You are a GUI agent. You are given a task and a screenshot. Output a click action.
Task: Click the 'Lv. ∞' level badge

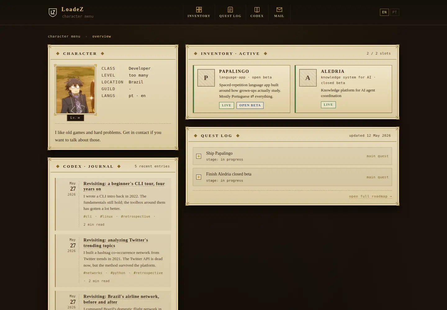pyautogui.click(x=75, y=118)
